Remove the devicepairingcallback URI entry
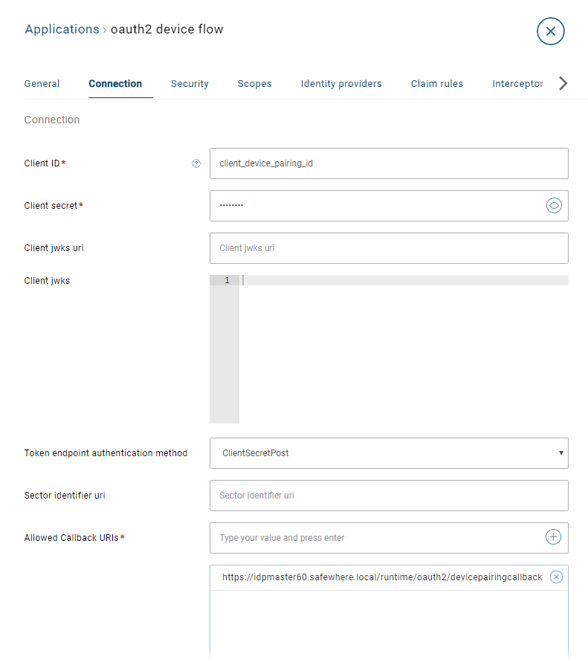 point(556,577)
